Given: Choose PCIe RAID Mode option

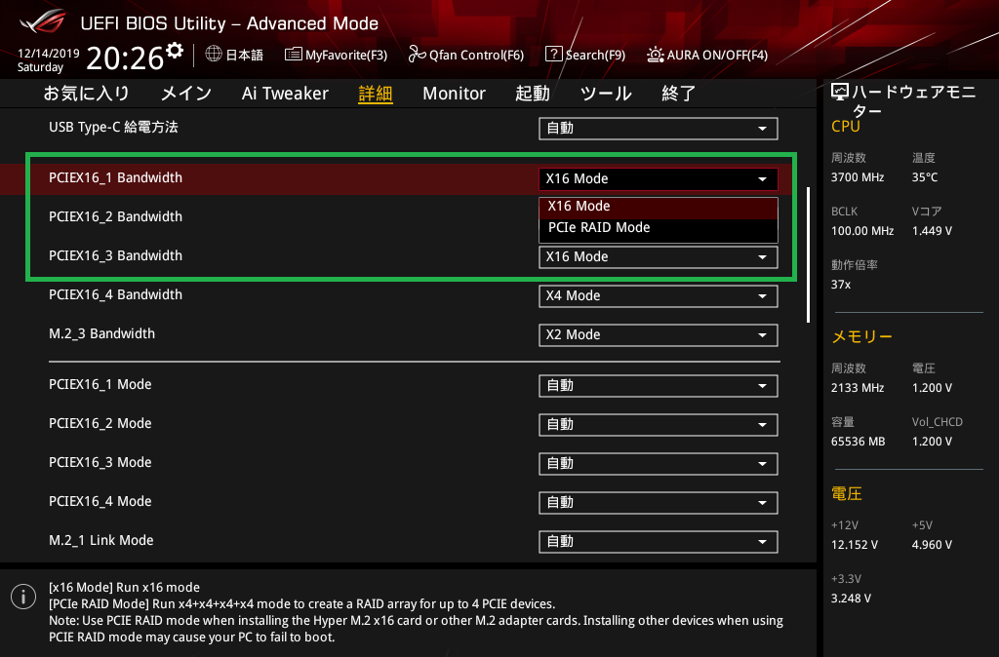Looking at the screenshot, I should pos(659,228).
